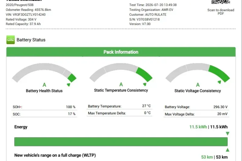Click the Battery Health Status gauge

tap(44, 73)
